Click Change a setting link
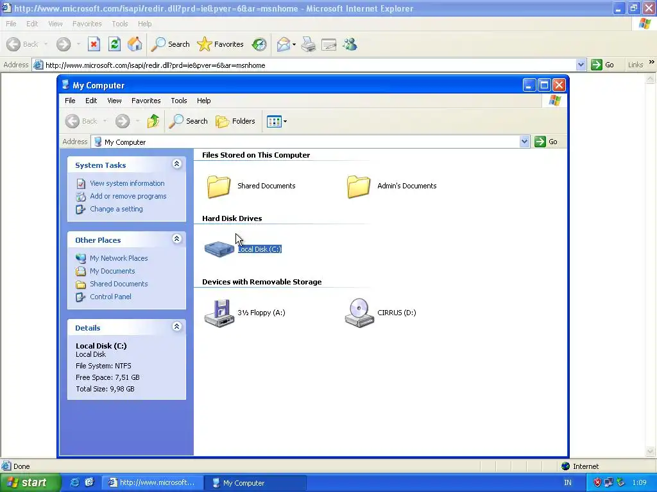 (x=116, y=209)
